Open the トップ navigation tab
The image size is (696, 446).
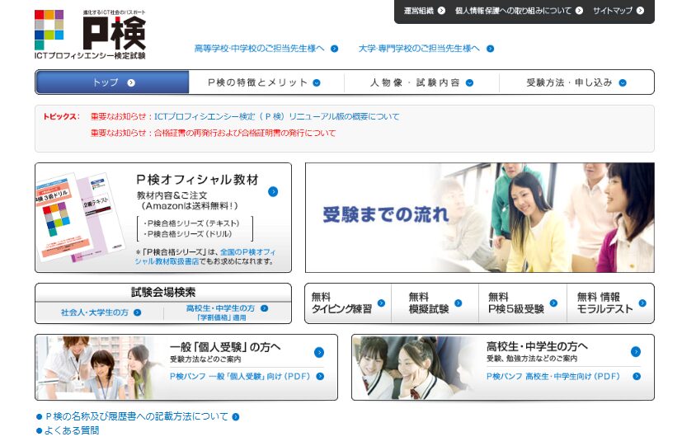pos(112,82)
